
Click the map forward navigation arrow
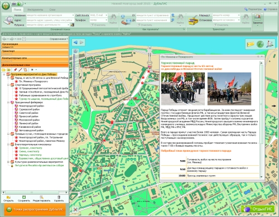[81, 42]
